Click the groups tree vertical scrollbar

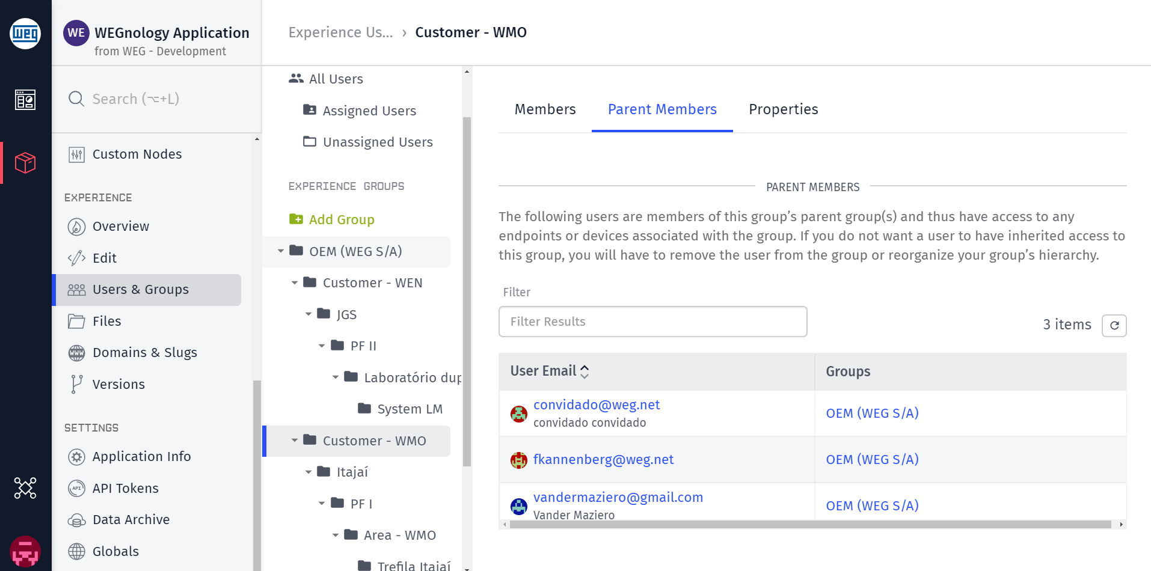point(467,292)
